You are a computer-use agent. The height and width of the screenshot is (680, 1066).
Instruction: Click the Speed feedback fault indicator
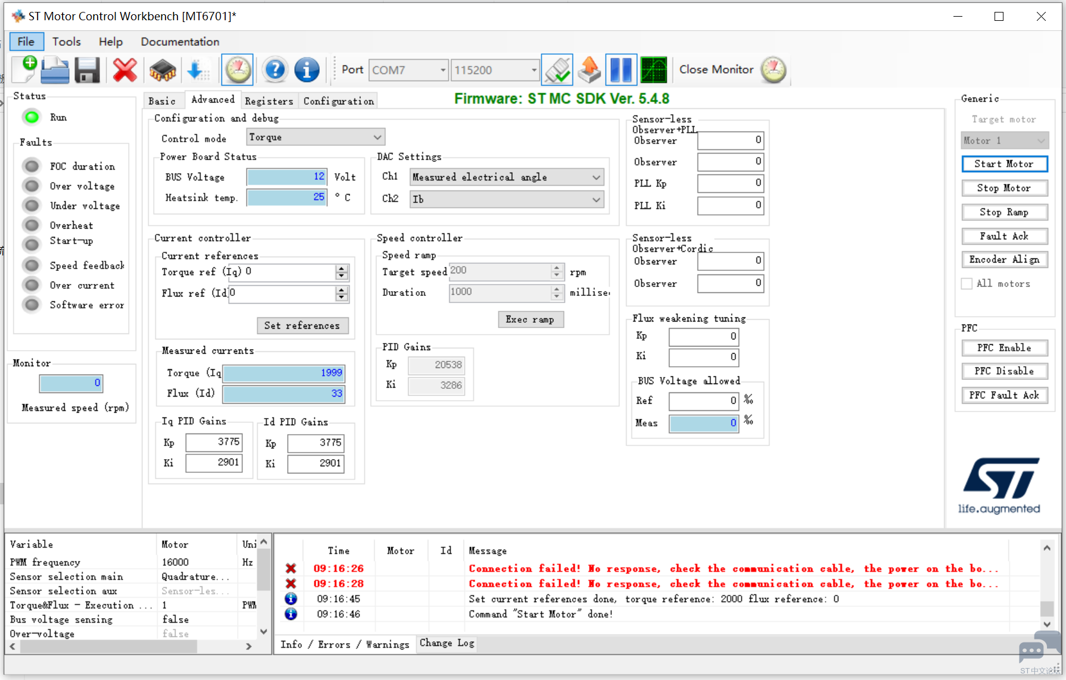[32, 265]
